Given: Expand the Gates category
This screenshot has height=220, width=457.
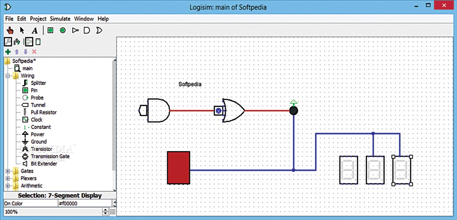Looking at the screenshot, I should (8, 171).
